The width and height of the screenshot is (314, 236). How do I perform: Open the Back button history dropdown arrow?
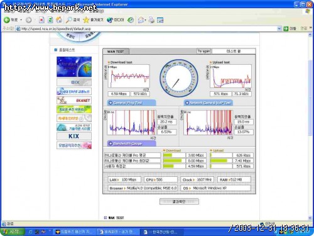[21, 20]
